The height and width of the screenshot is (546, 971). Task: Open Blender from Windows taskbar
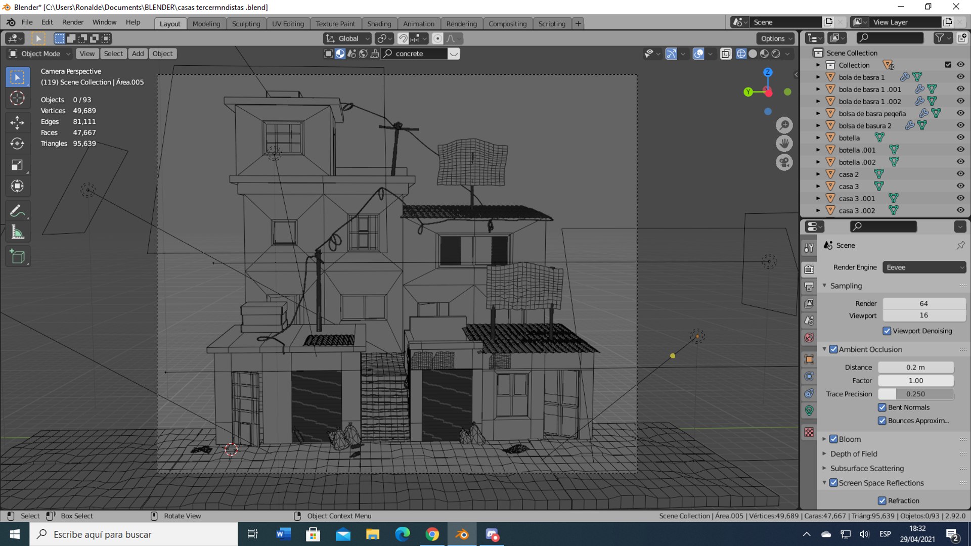(462, 534)
